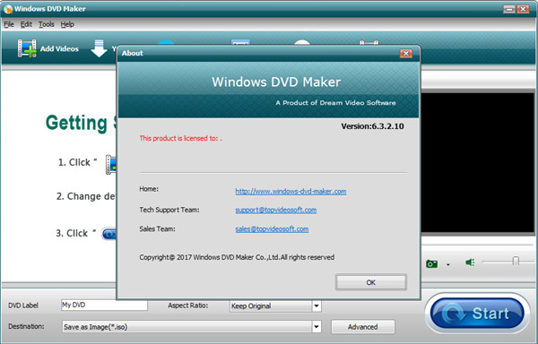
Task: Click the sales@topvideosoft.com email link
Action: tap(272, 228)
